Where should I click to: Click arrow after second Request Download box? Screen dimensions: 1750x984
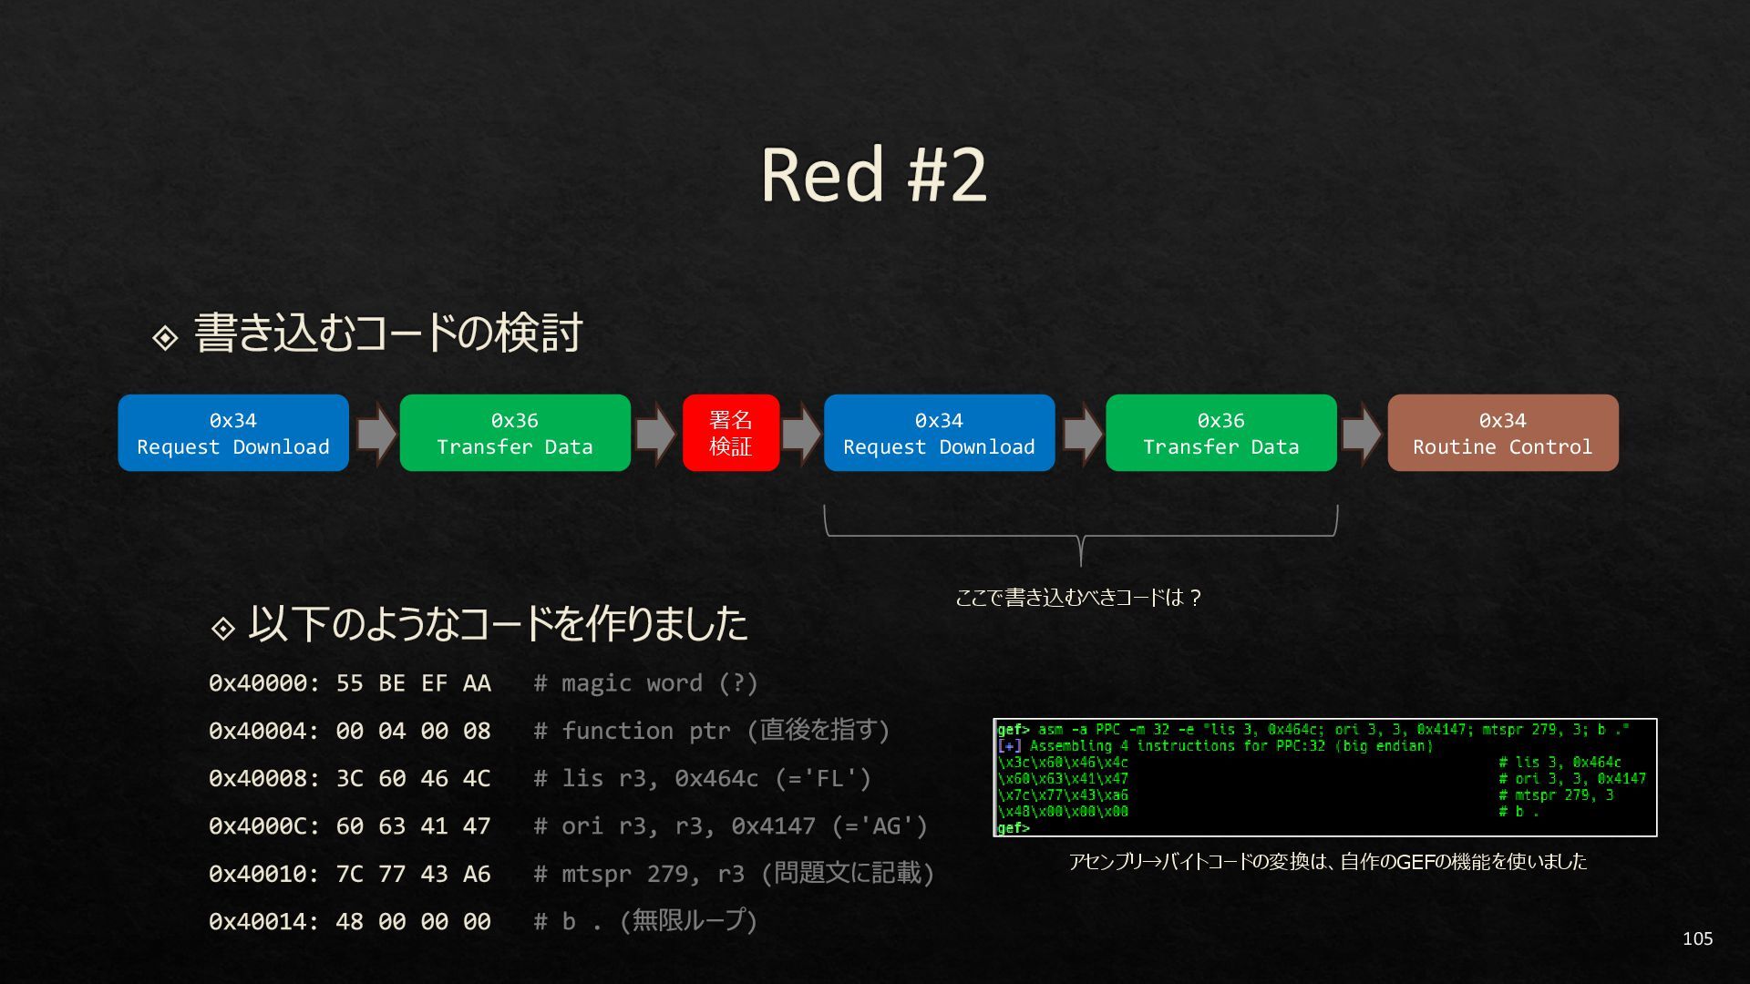click(x=1081, y=434)
